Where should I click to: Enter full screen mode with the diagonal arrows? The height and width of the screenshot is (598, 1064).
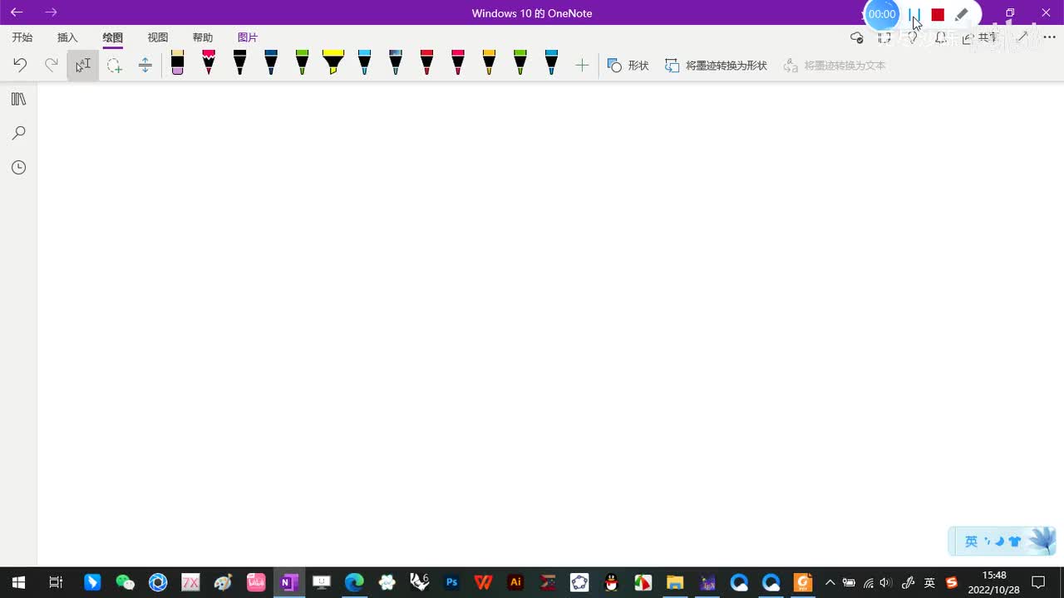[1022, 37]
